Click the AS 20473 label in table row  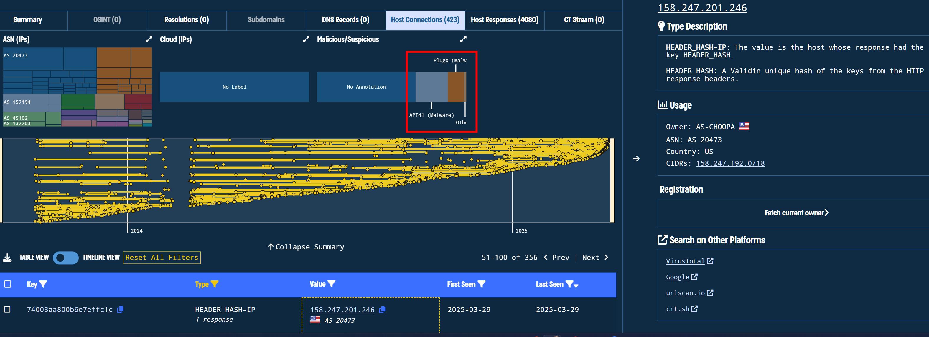point(339,321)
